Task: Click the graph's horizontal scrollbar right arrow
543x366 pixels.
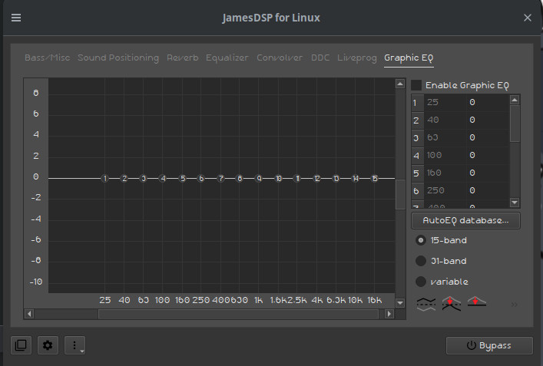Action: pos(389,314)
